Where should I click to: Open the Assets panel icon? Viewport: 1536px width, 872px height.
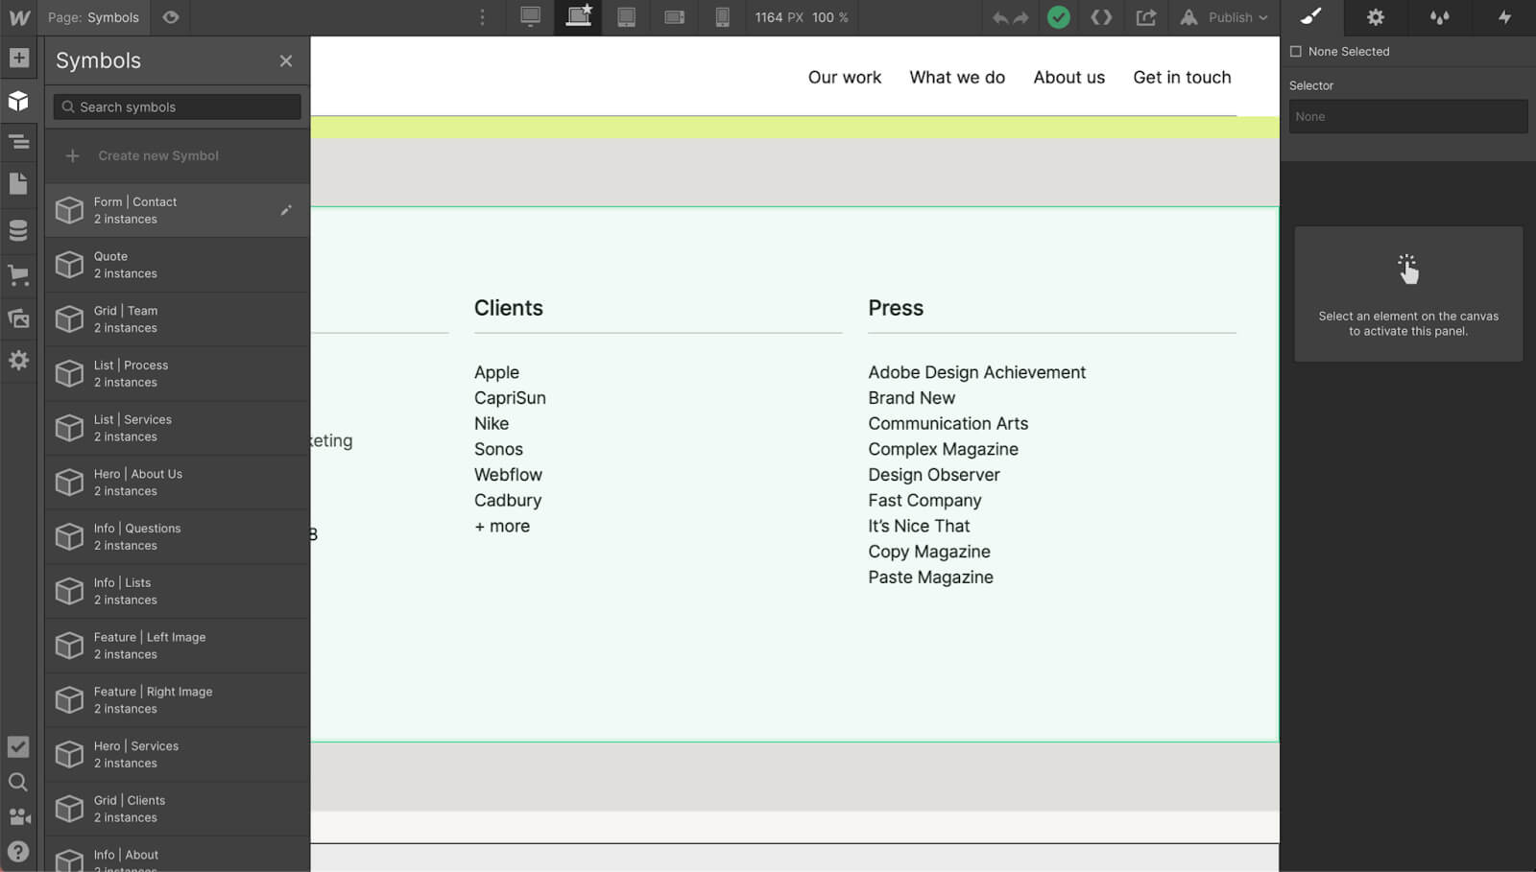[x=18, y=318]
